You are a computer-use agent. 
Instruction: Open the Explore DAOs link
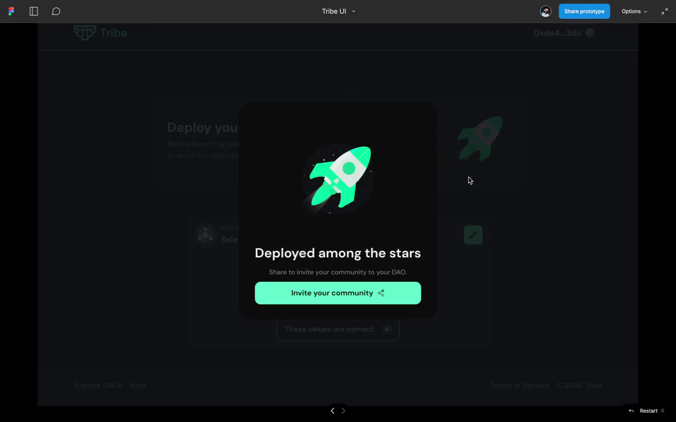[x=97, y=385]
